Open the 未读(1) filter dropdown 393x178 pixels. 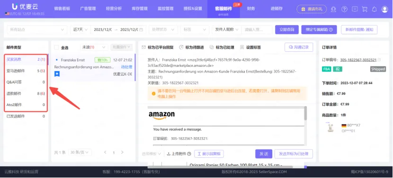pos(94,47)
